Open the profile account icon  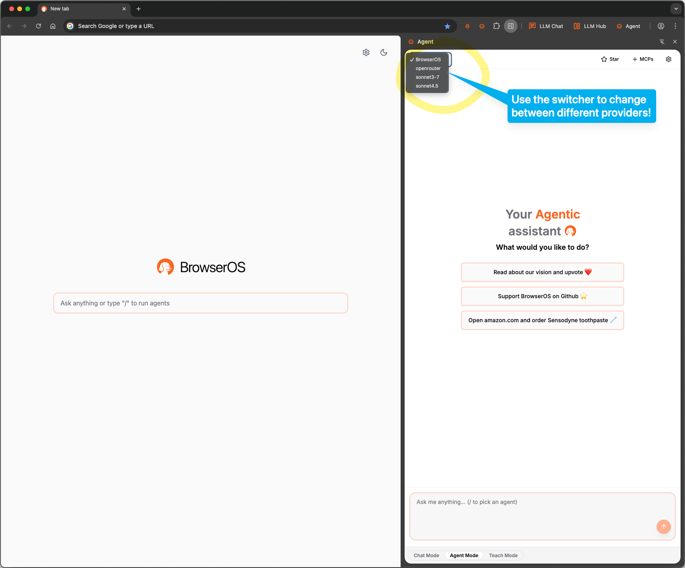[x=661, y=26]
